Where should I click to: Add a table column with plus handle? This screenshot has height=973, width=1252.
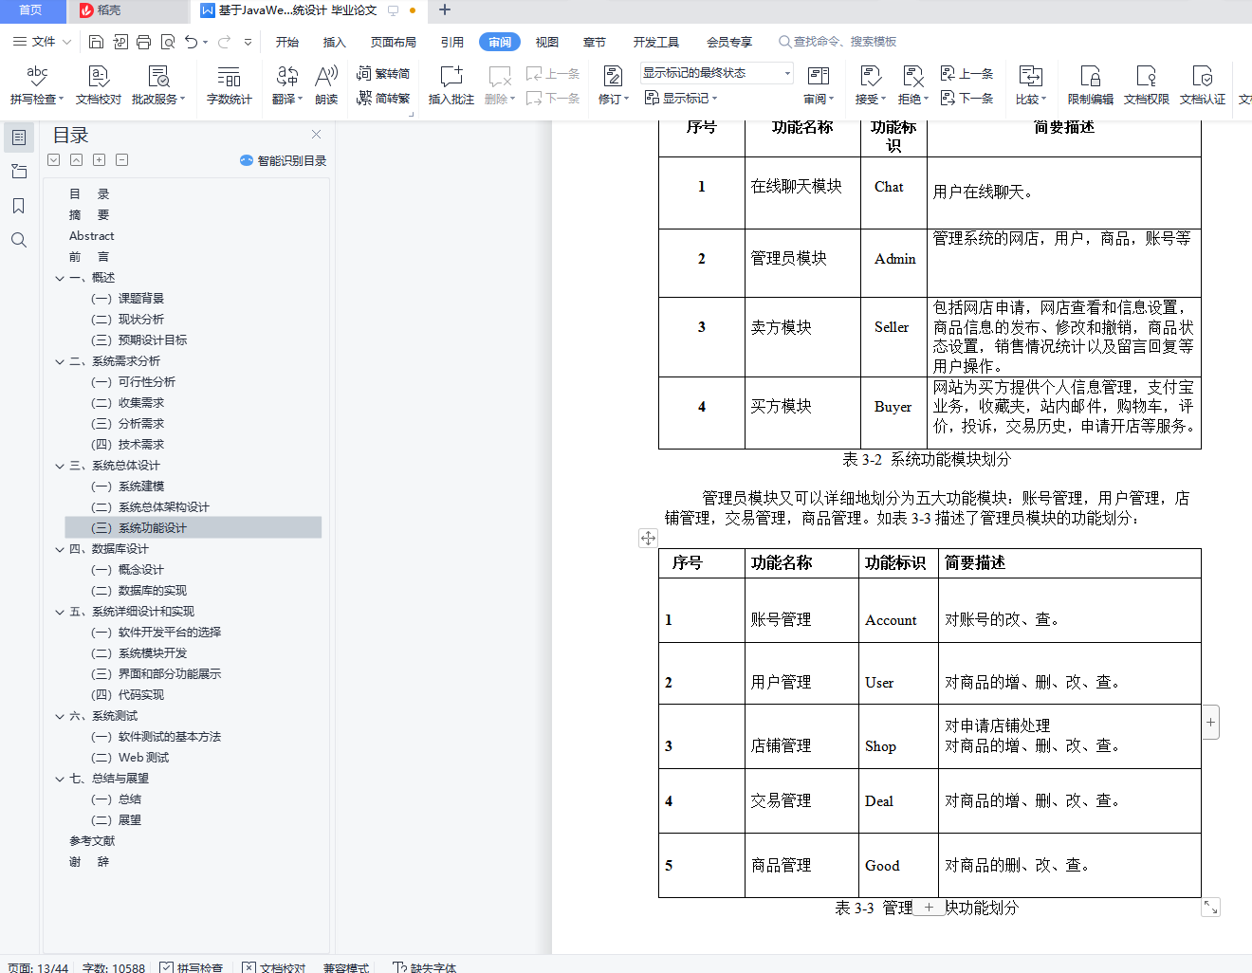click(1210, 723)
